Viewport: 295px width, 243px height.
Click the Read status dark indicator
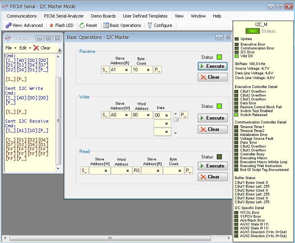point(219,157)
